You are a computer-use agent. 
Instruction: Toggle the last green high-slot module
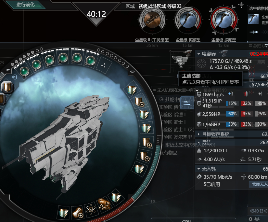tap(91, 60)
